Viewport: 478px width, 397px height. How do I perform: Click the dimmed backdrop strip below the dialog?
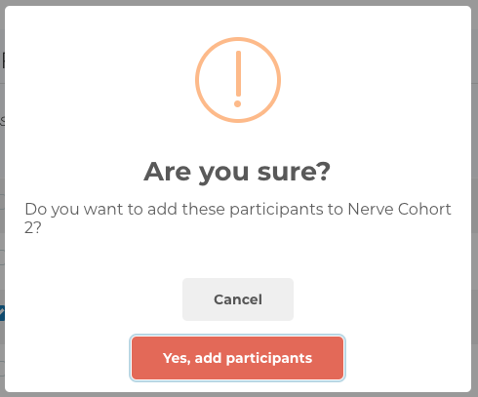coord(239,395)
